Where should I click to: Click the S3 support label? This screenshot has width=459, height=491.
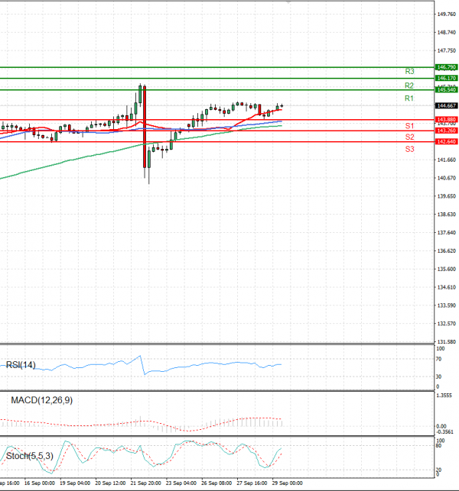point(409,149)
